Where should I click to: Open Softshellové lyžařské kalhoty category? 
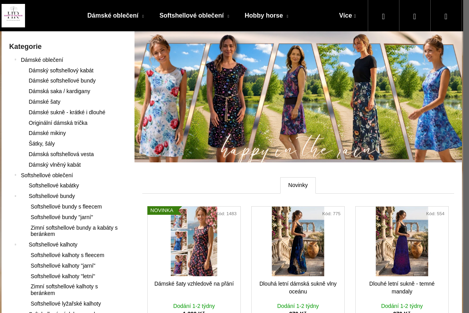coord(66,304)
